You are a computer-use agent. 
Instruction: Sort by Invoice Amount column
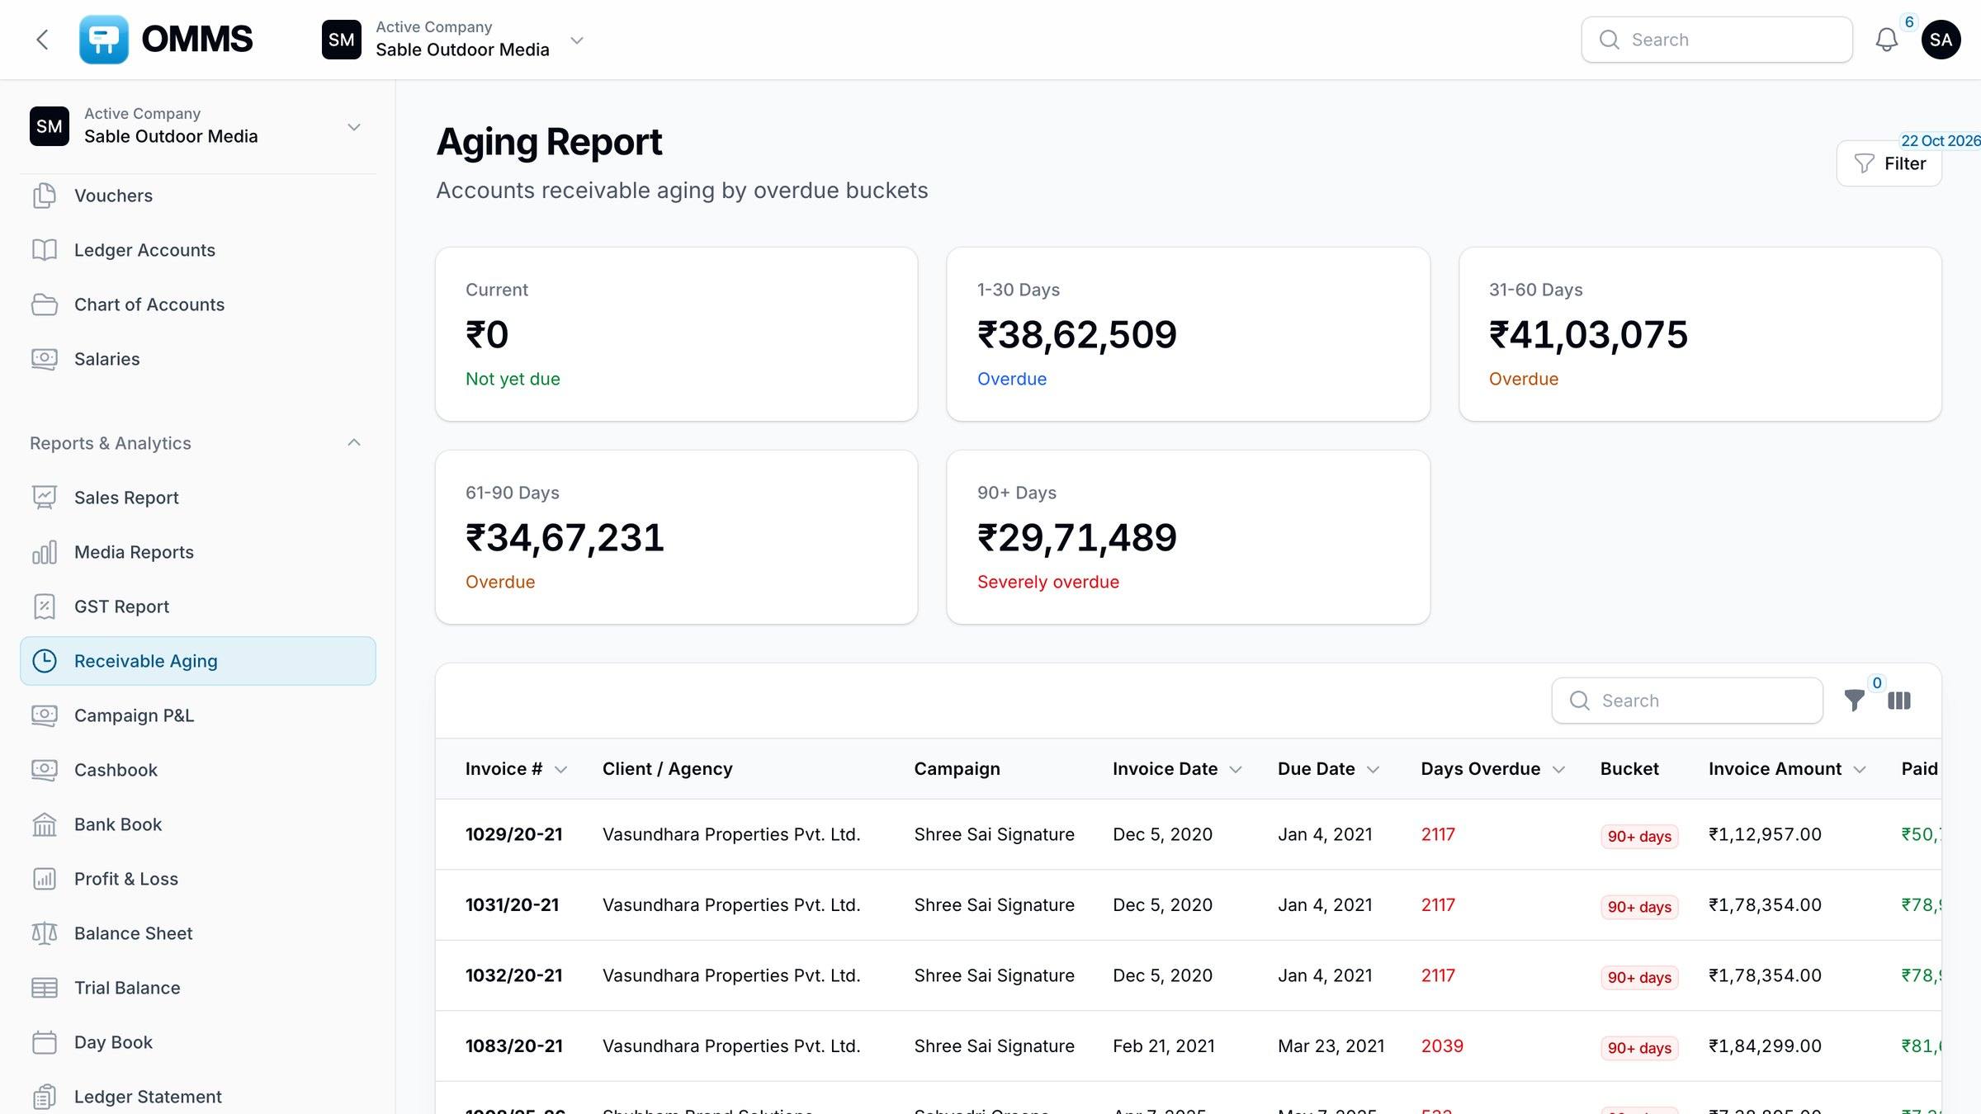(x=1787, y=769)
